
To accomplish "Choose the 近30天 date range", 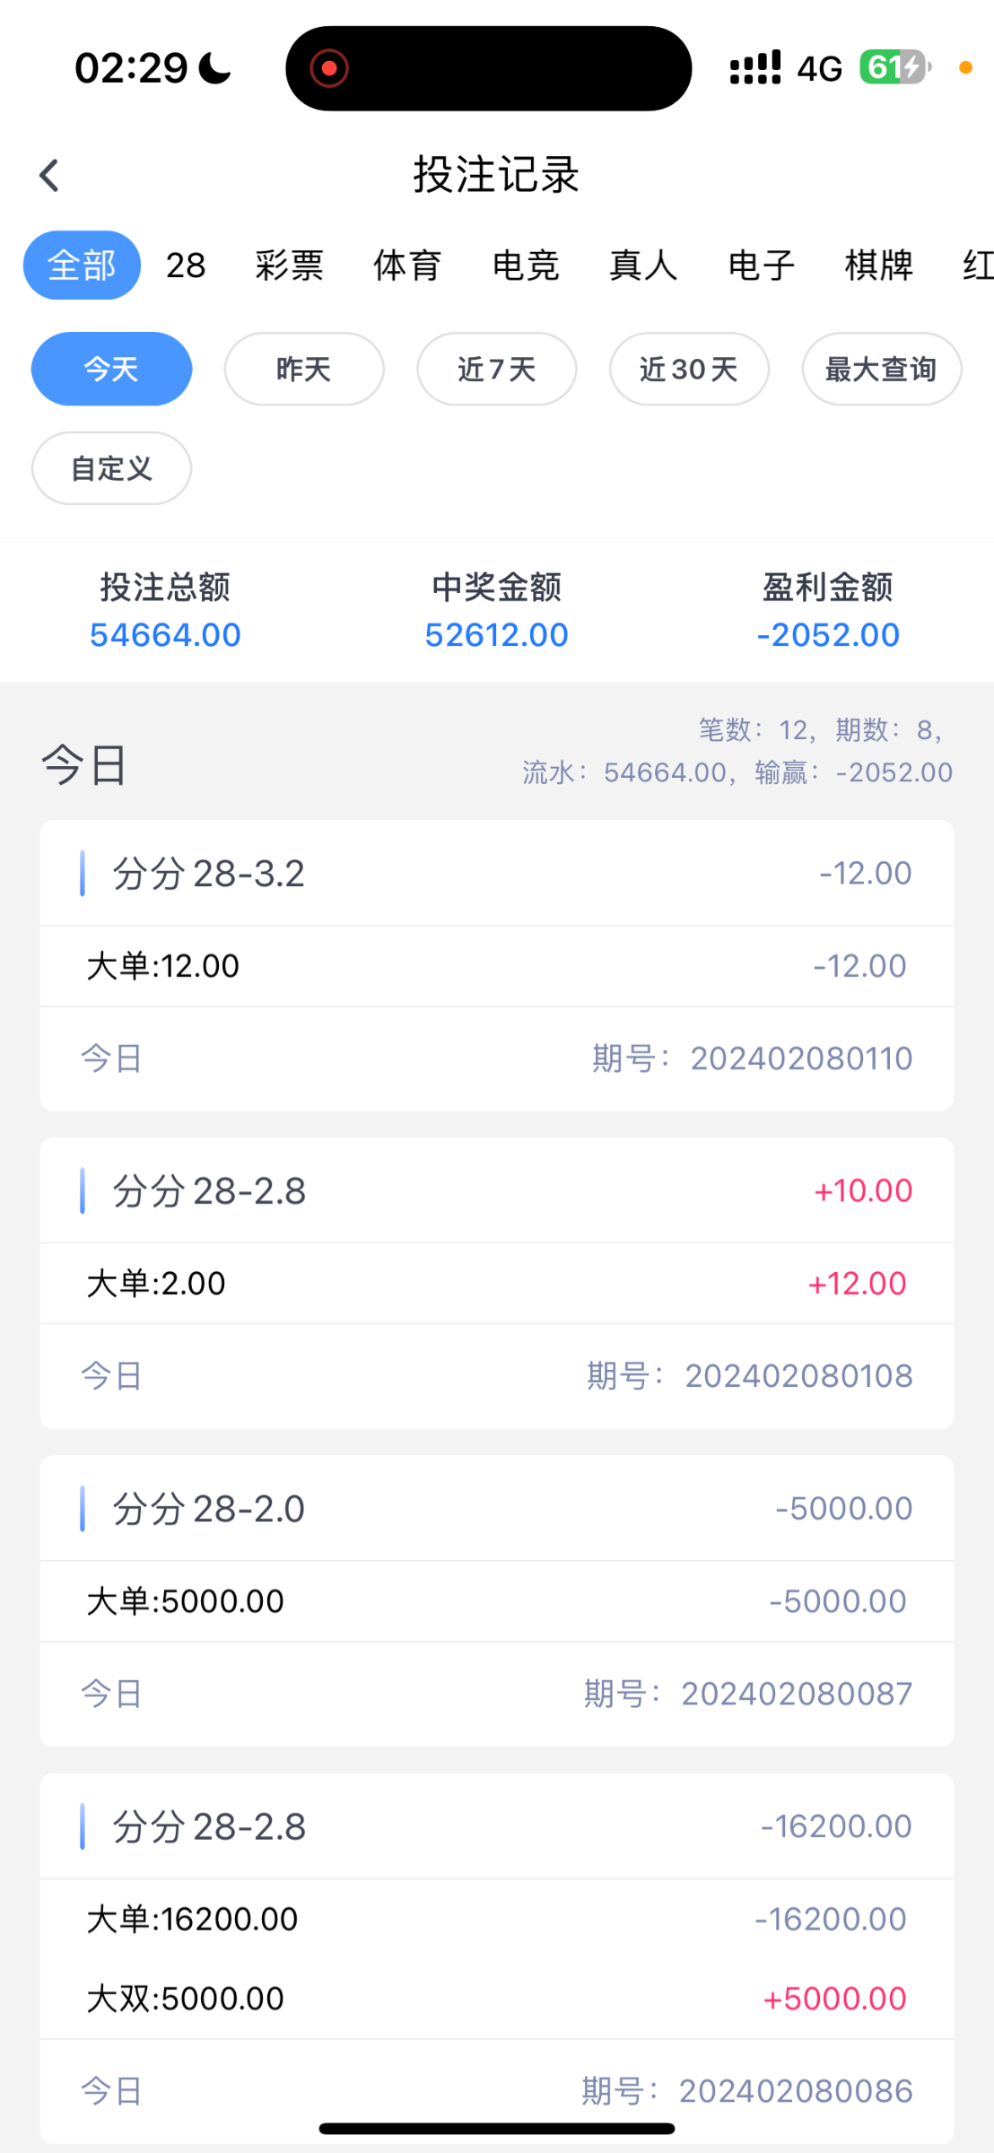I will 689,369.
